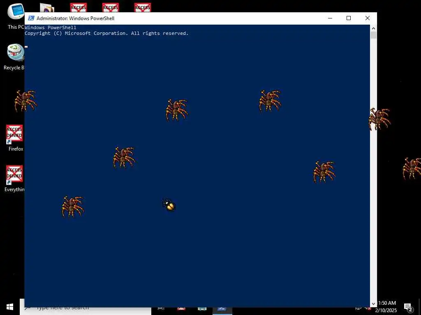Select the Firefox access denied shortcut
Screen dimensions: 421x315
[15, 138]
